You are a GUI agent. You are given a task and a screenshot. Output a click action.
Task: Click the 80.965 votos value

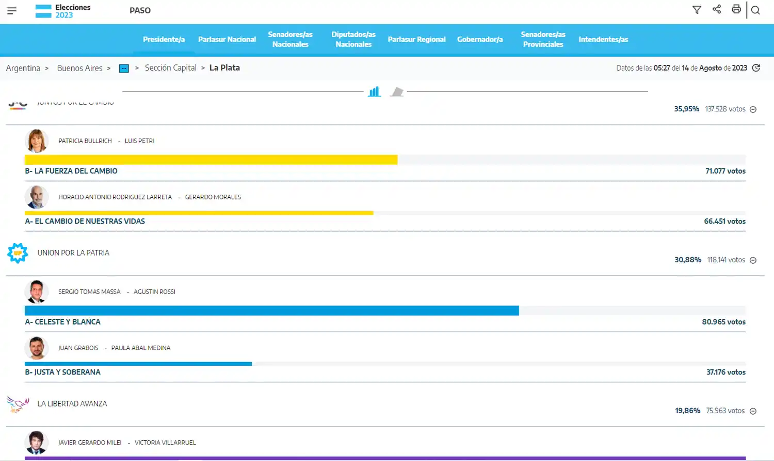click(724, 322)
